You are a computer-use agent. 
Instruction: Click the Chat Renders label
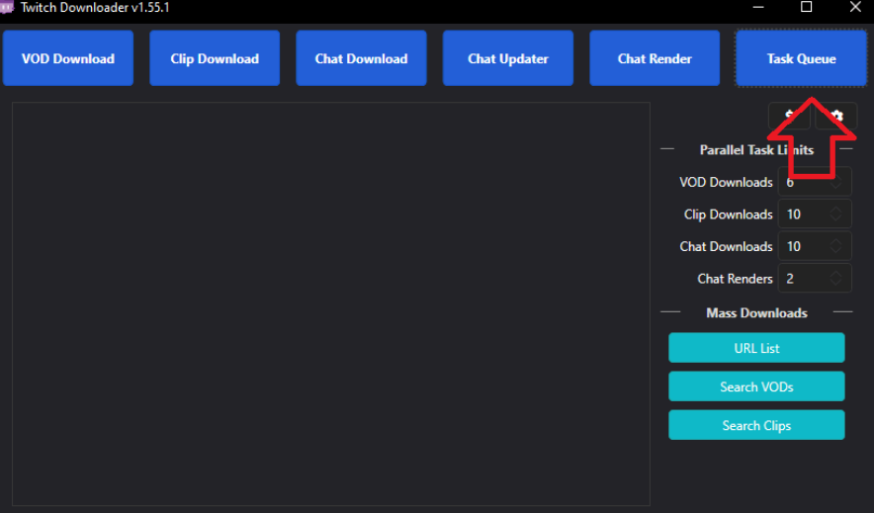point(735,279)
